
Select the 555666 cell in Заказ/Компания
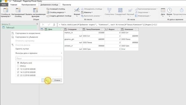[x=94, y=32]
